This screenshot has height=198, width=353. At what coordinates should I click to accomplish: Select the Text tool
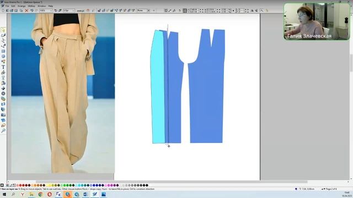click(x=3, y=67)
